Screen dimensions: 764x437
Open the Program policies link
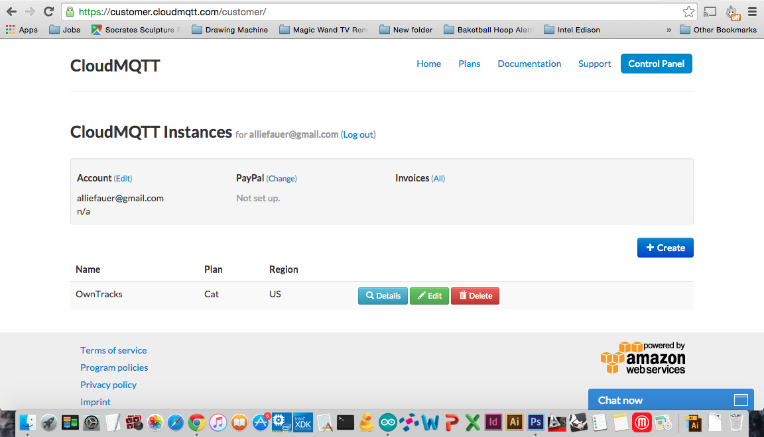point(114,367)
